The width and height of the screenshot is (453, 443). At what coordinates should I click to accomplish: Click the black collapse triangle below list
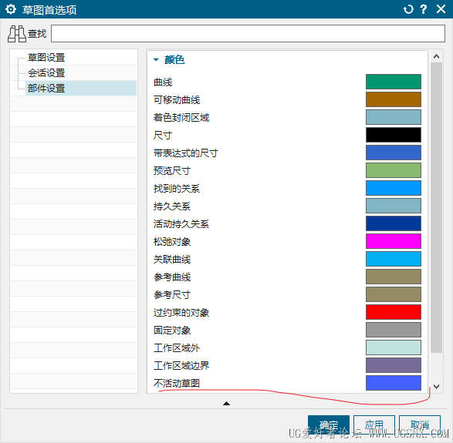pos(227,403)
